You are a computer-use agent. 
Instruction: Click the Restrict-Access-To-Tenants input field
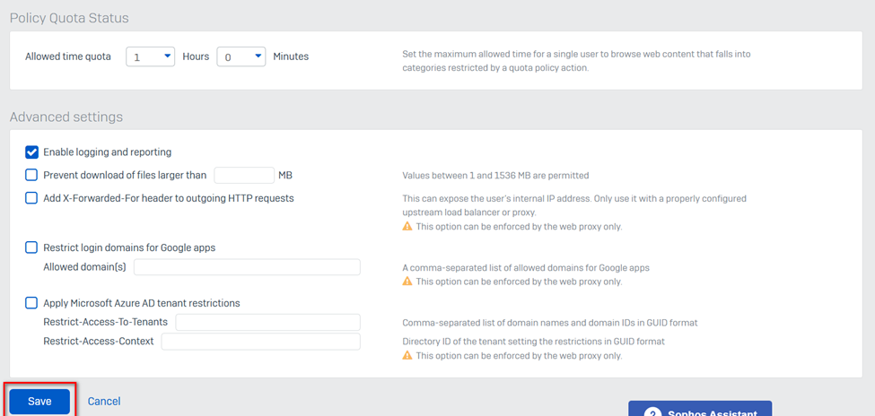[x=267, y=322]
